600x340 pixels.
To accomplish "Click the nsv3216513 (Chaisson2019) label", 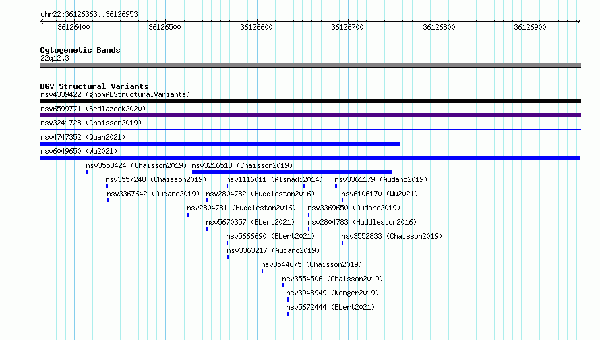I will pos(242,165).
